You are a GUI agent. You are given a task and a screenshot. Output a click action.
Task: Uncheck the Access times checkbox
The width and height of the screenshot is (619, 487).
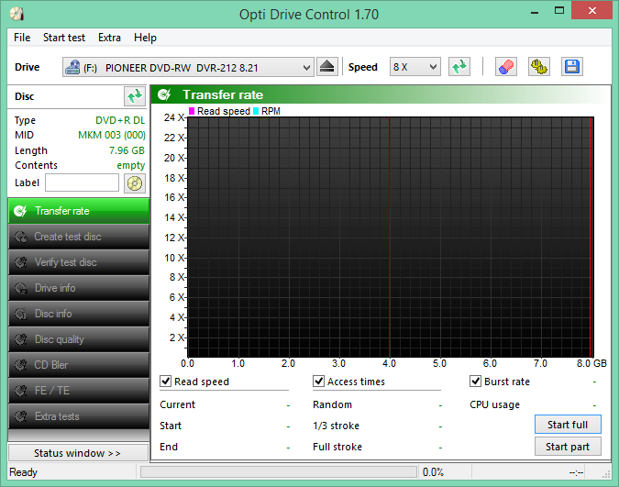tap(318, 382)
